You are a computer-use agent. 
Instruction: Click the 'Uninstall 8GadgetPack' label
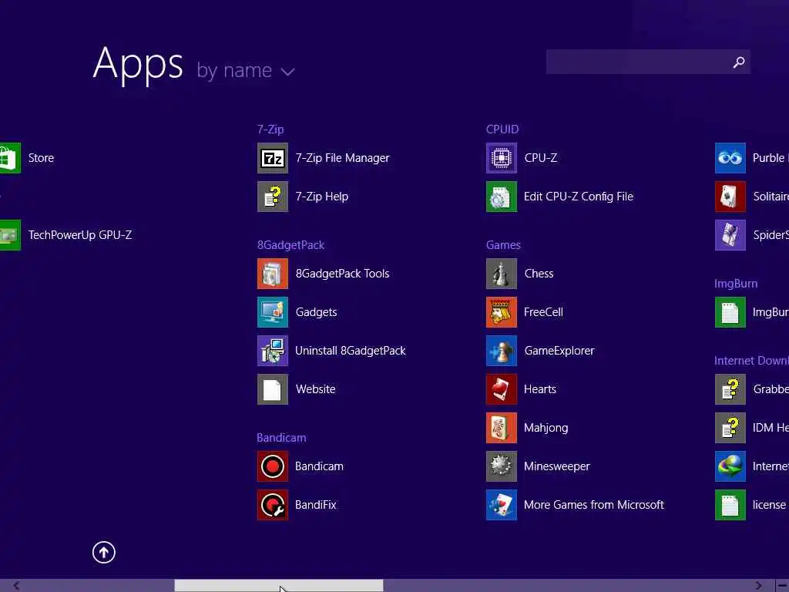(x=351, y=351)
